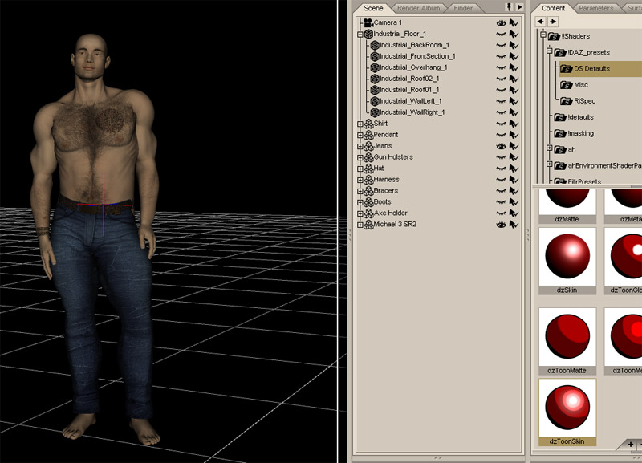Image resolution: width=642 pixels, height=463 pixels.
Task: Click the pin icon in Scene pane
Action: tap(509, 7)
